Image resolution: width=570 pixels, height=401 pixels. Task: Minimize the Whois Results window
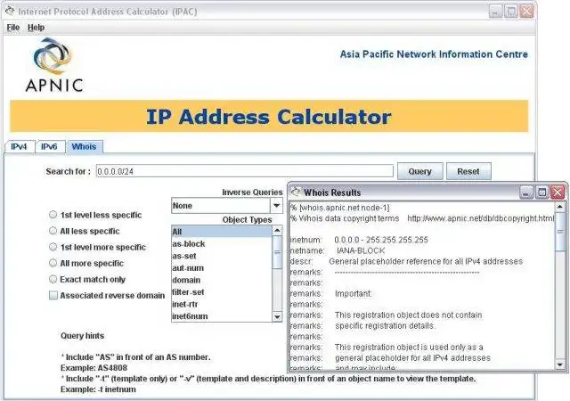(x=526, y=192)
